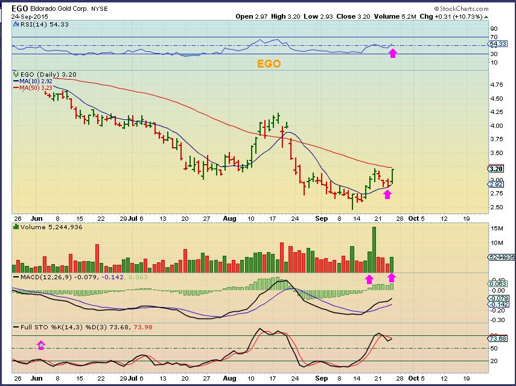Click the bold EGO ticker symbol in header
This screenshot has width=516, height=386.
20,8
